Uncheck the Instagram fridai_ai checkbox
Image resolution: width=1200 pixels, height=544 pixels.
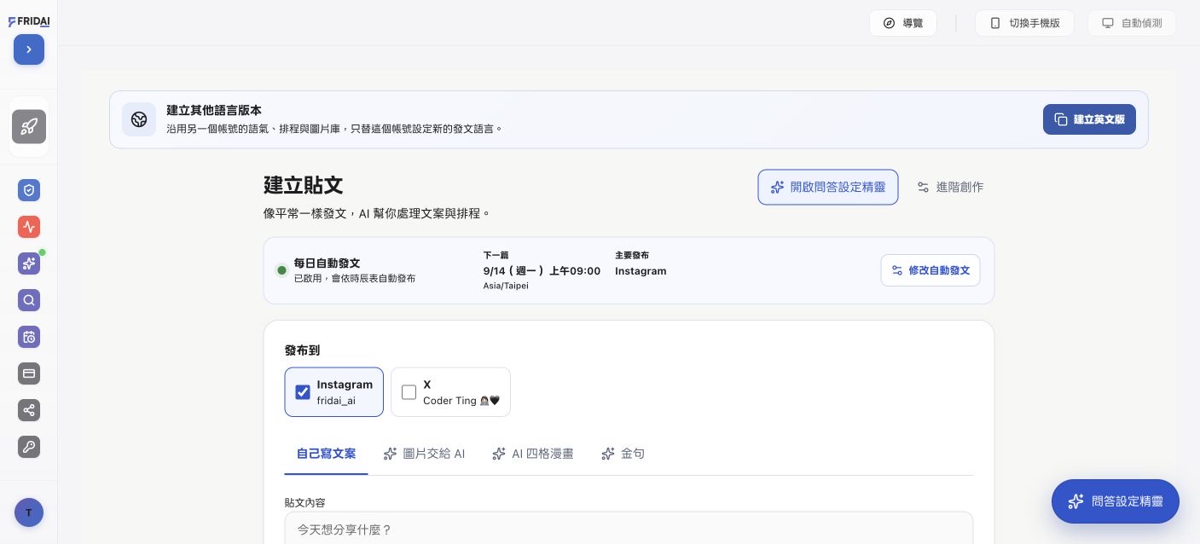click(x=303, y=392)
